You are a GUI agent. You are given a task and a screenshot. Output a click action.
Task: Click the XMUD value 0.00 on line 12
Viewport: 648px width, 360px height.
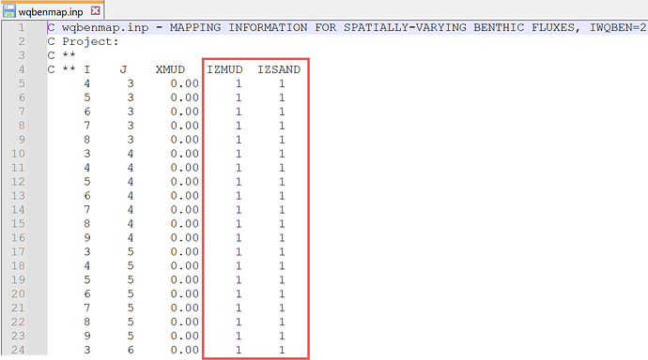(185, 182)
